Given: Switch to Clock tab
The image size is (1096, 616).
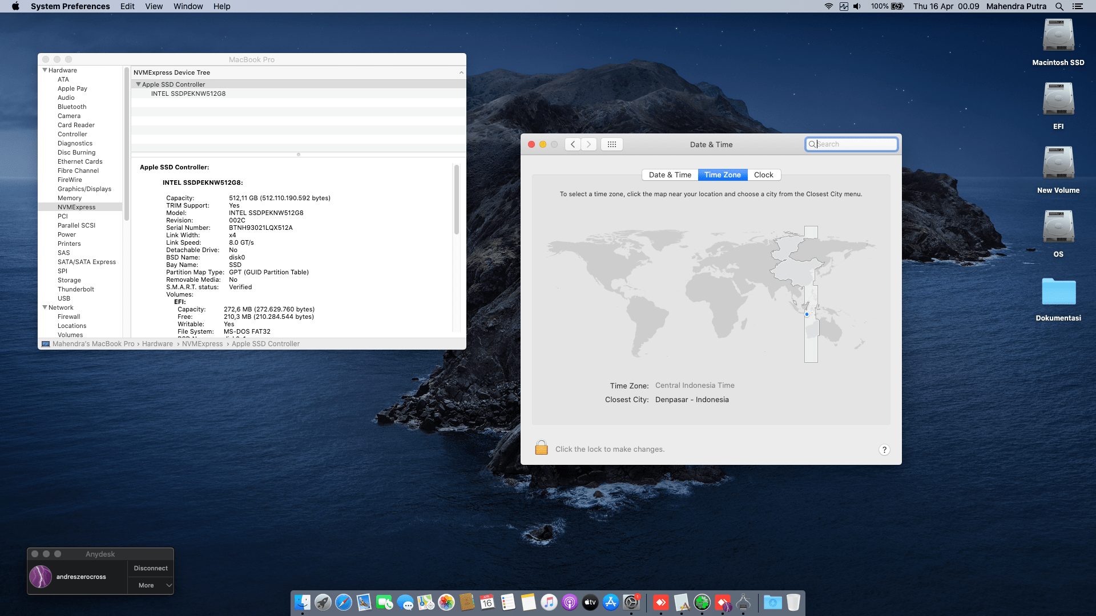Looking at the screenshot, I should [763, 175].
